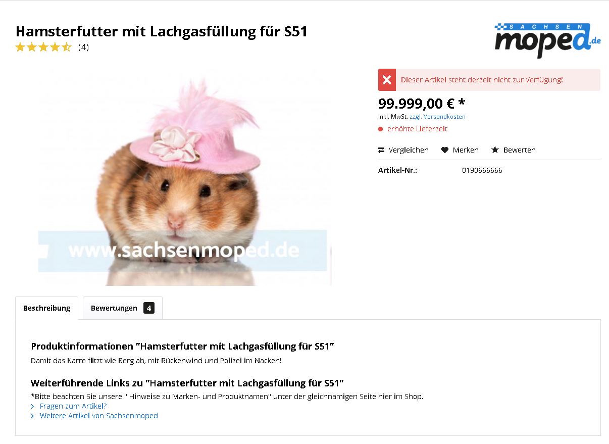Open the Beschreibung tab
Screen dimensions: 609x444
coord(46,308)
